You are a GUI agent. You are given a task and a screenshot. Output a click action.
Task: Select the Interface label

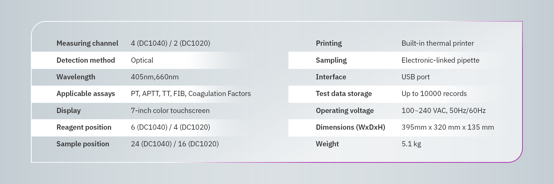[331, 77]
